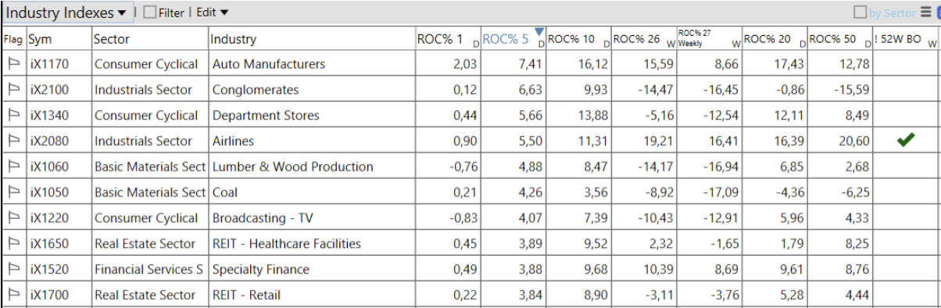Toggle the by Sector checkbox

tap(860, 13)
